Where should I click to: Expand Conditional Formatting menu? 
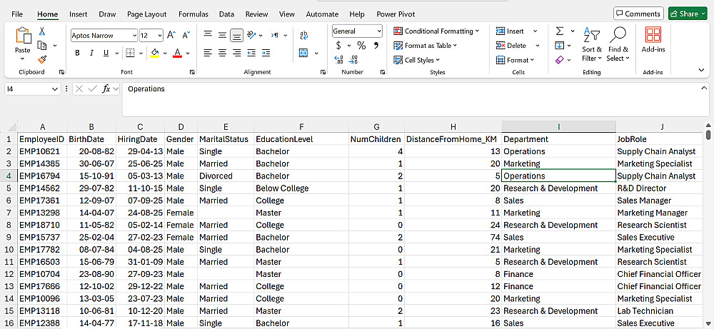point(436,31)
